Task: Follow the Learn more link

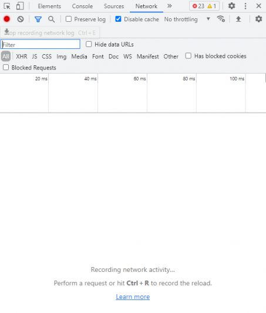Action: (133, 297)
